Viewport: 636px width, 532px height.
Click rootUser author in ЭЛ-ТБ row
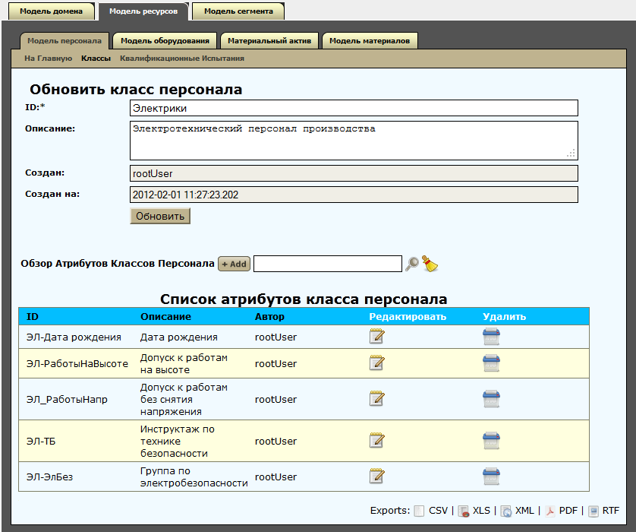[x=275, y=442]
